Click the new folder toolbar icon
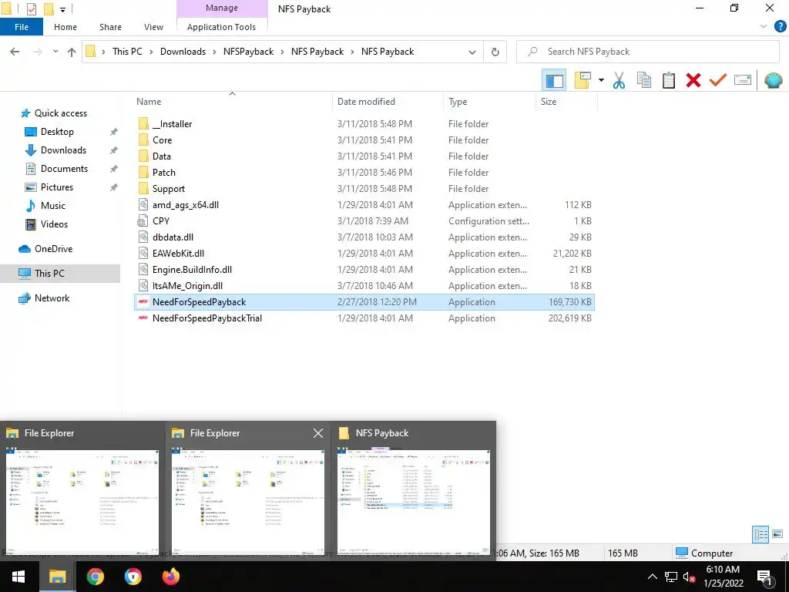Screen dimensions: 789x592 (583, 80)
